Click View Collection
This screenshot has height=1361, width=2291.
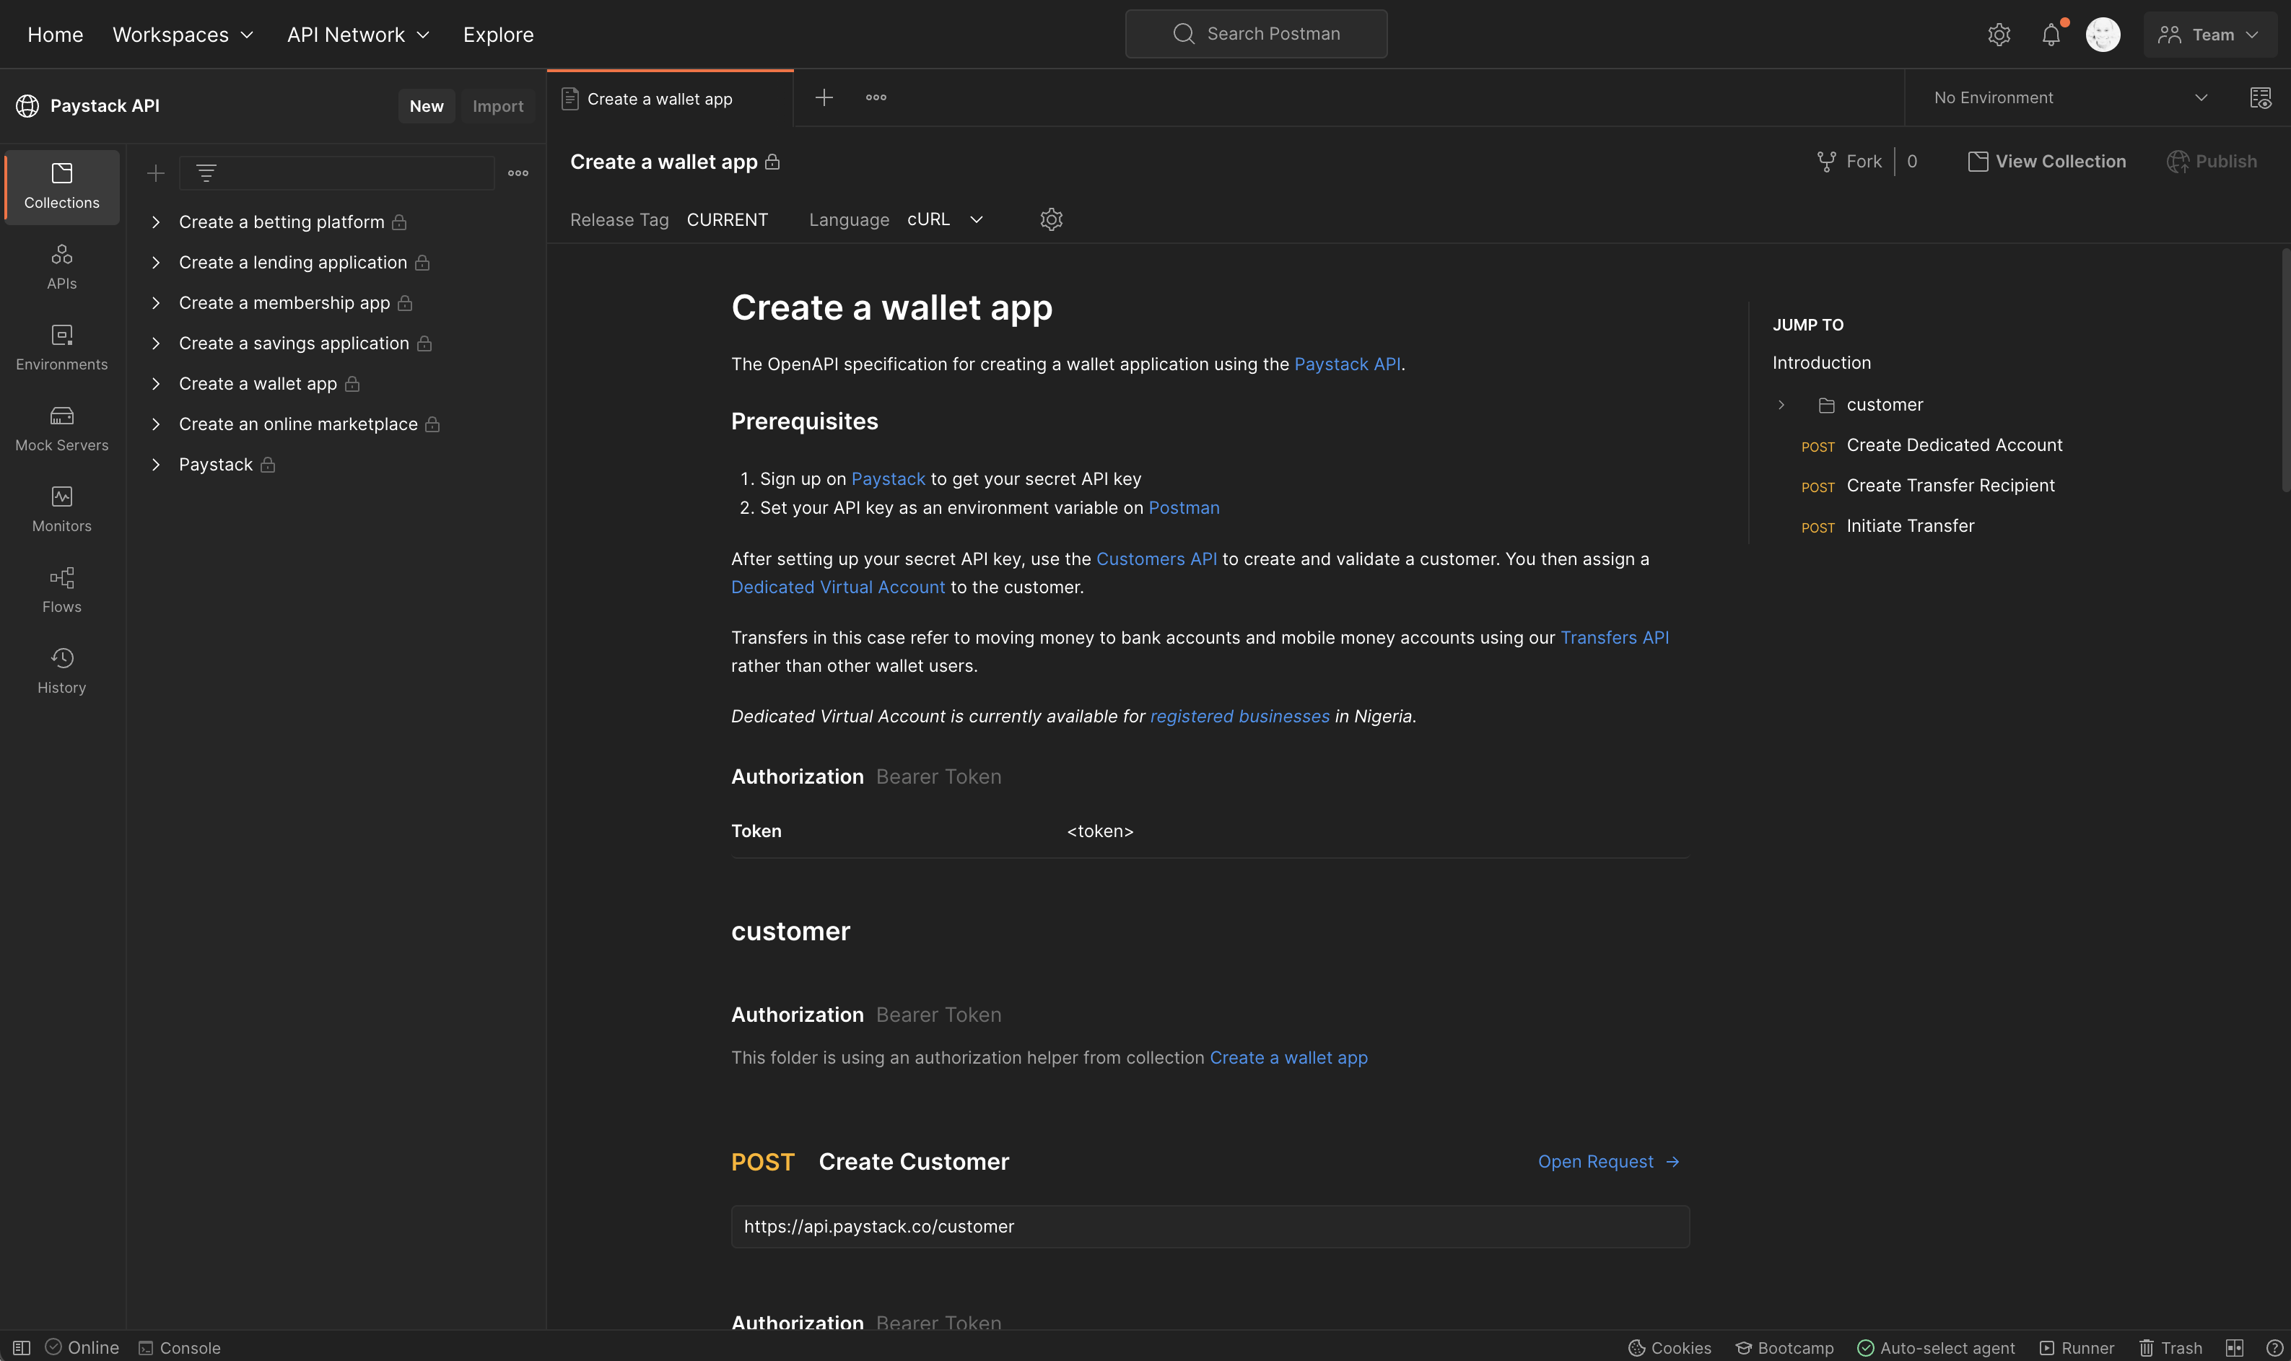tap(2046, 162)
